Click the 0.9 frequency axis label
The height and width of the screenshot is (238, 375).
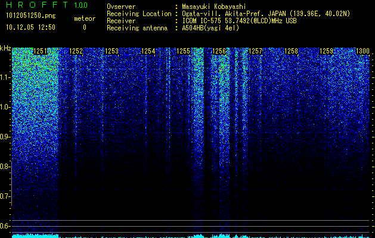[x=5, y=137]
